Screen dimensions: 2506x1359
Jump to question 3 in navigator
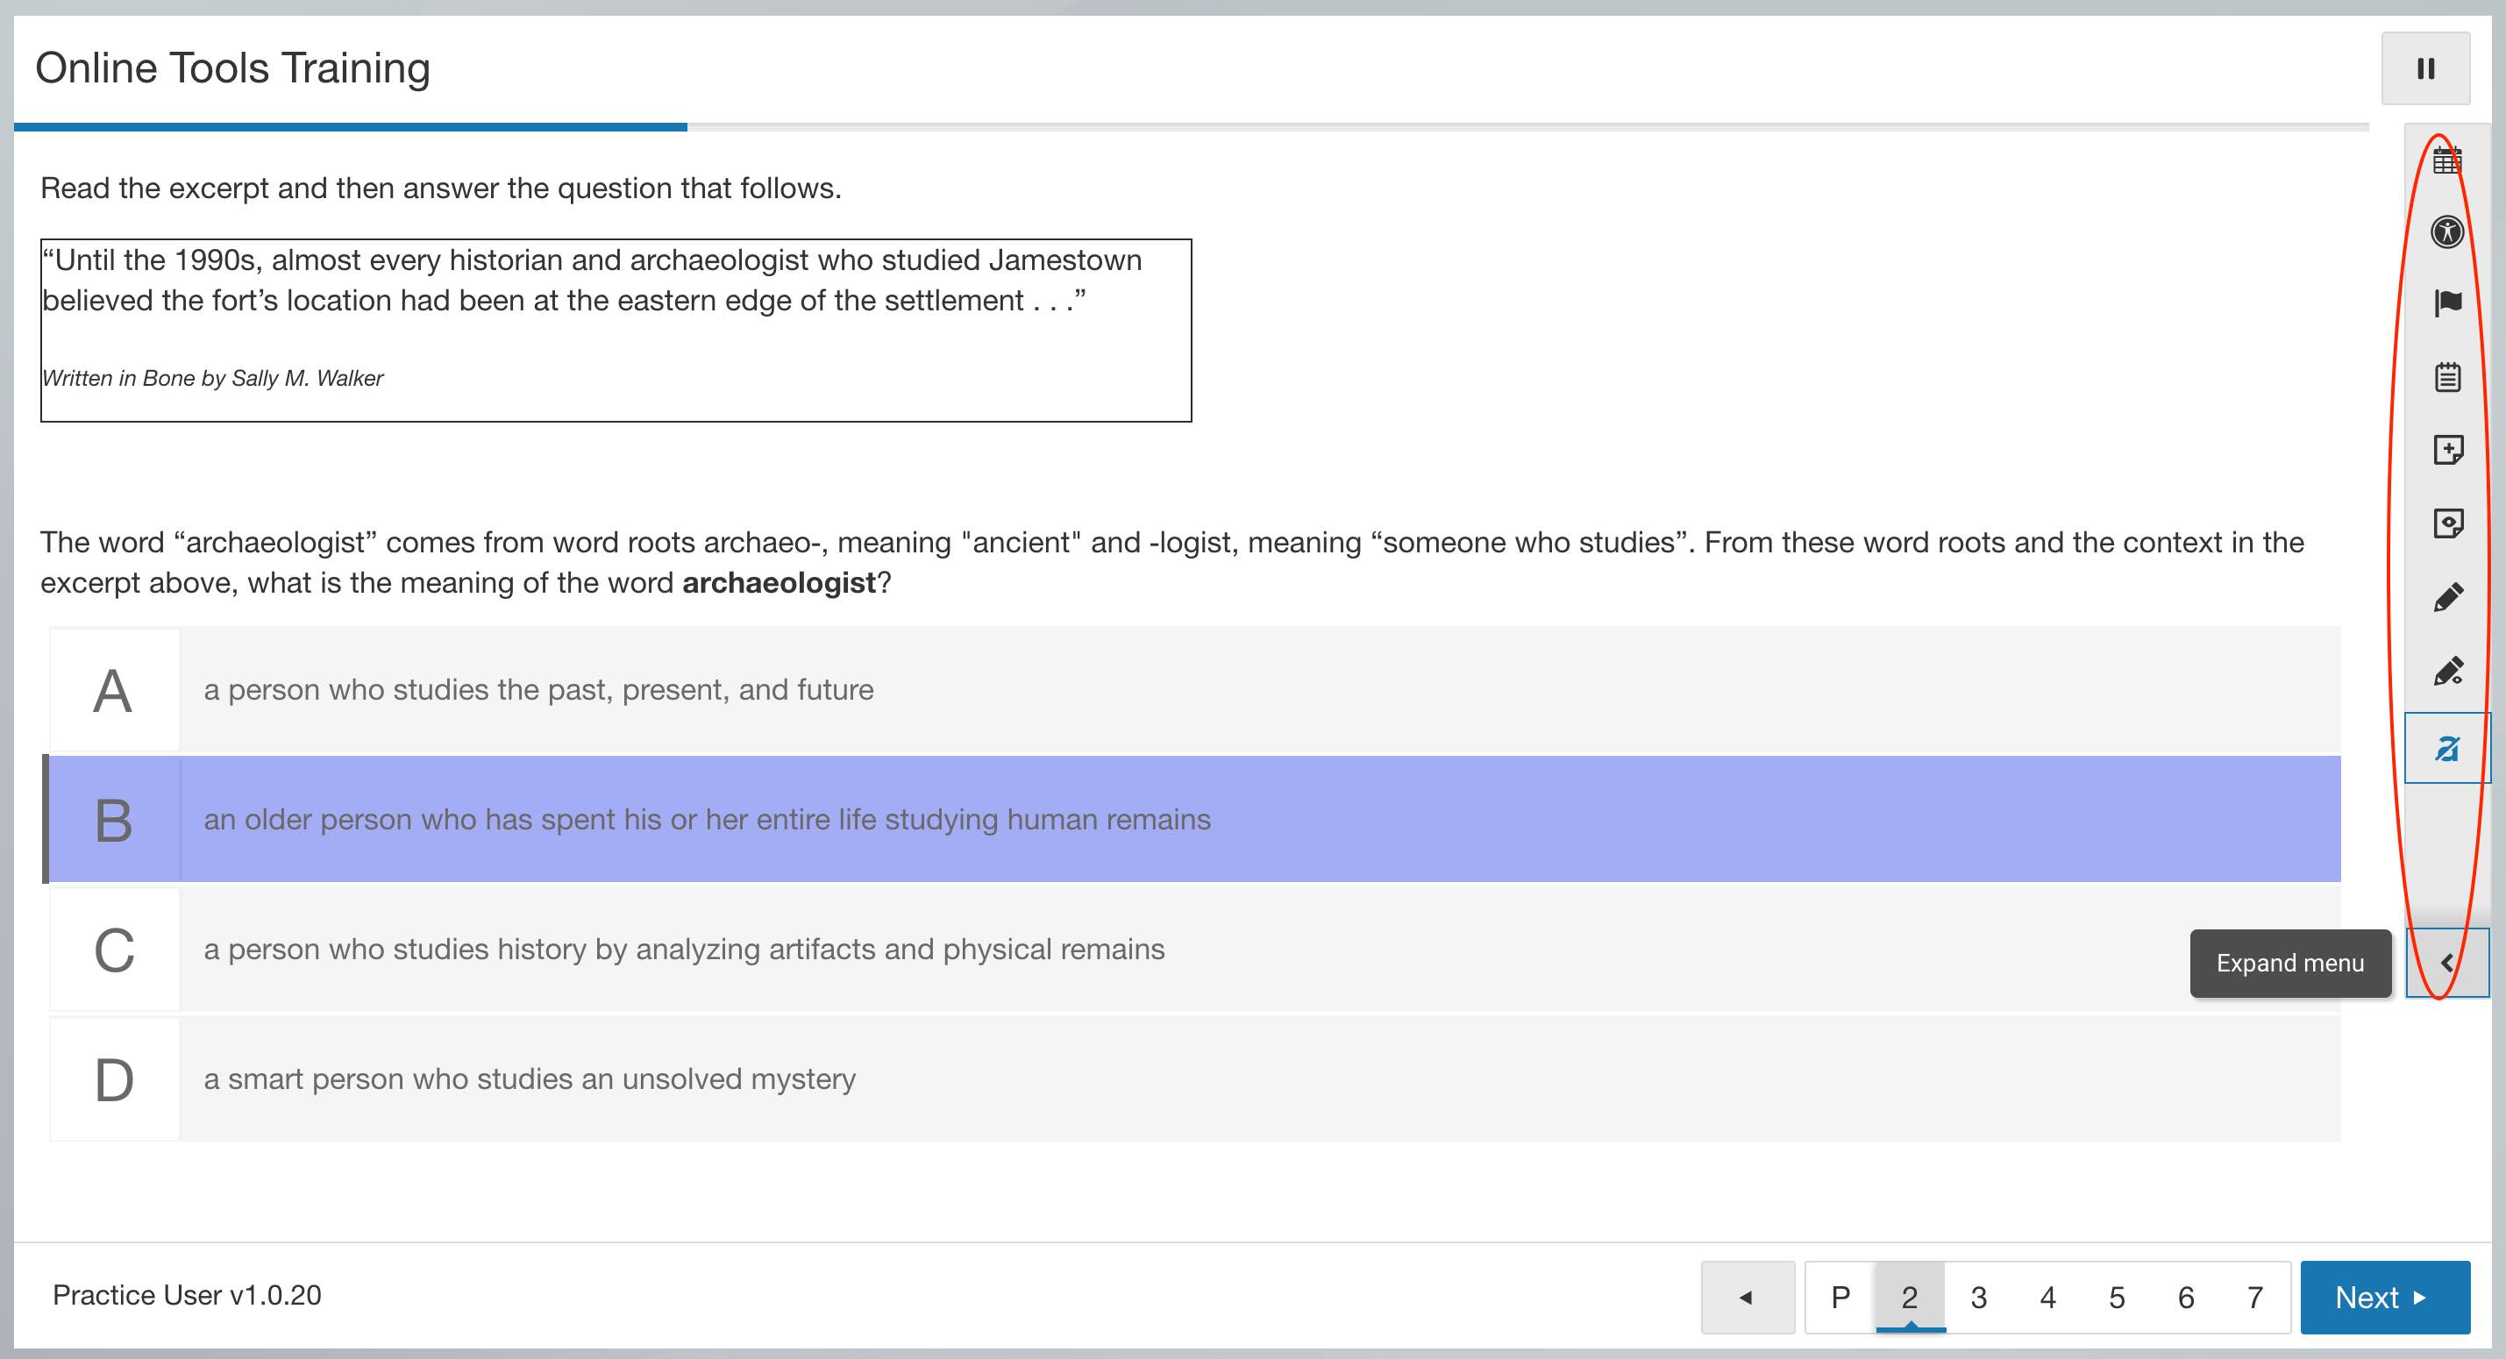tap(1979, 1297)
